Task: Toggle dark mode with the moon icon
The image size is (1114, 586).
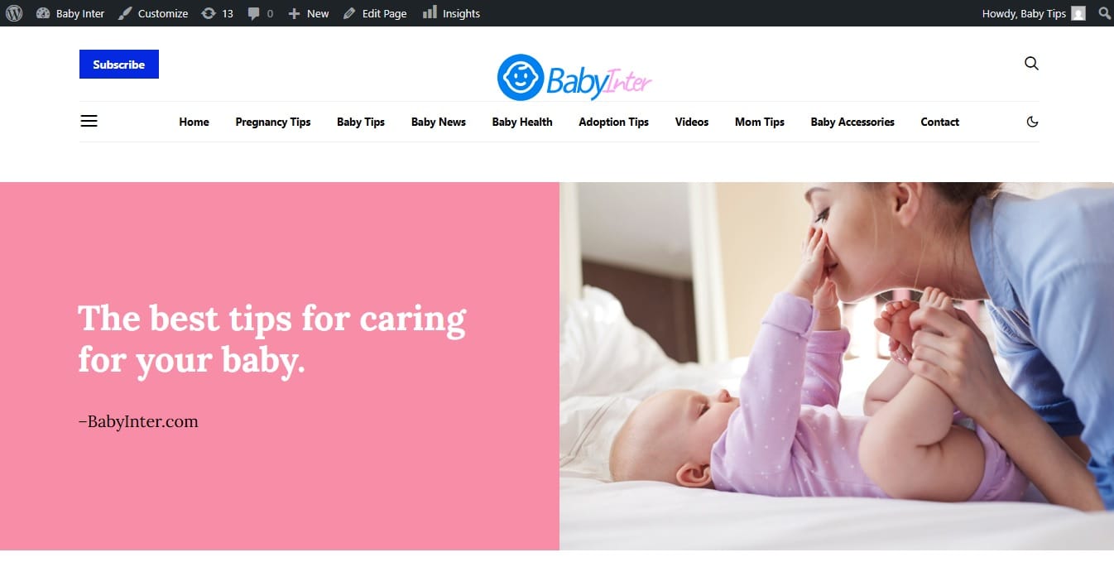Action: tap(1032, 122)
